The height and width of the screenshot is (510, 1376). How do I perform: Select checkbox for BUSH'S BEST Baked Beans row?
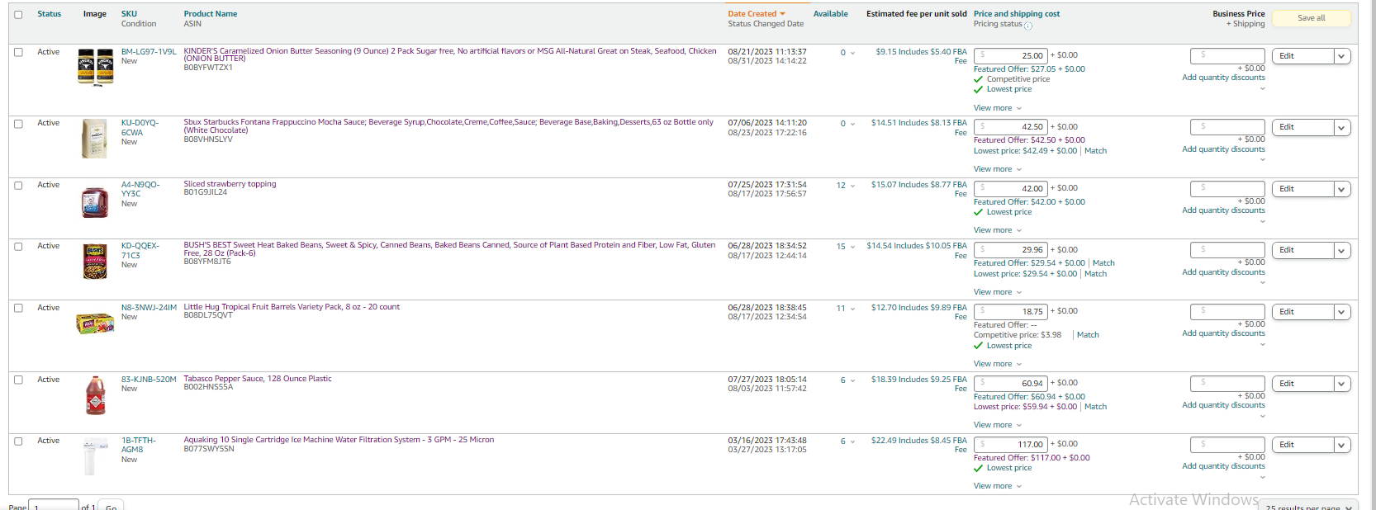pos(18,247)
